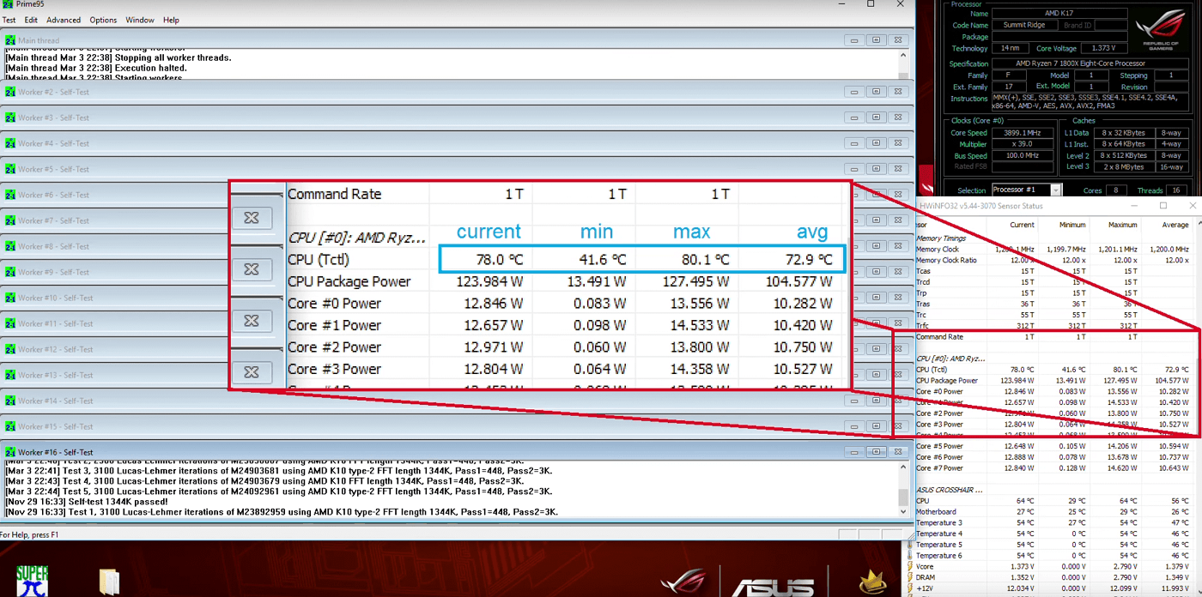Viewport: 1202px width, 597px height.
Task: Select the folder icon on the desktop
Action: pyautogui.click(x=109, y=582)
